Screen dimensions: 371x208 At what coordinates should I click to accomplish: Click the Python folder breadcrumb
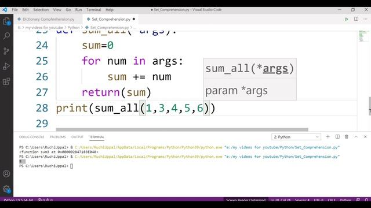coord(74,27)
